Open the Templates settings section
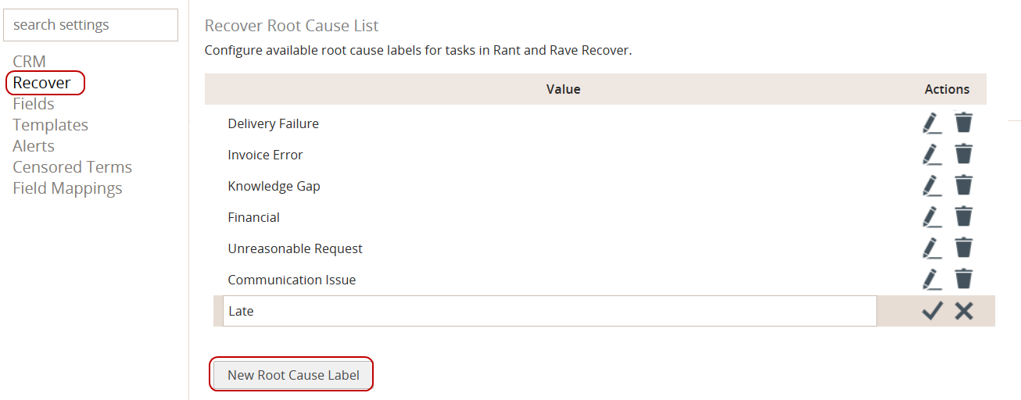 [50, 125]
